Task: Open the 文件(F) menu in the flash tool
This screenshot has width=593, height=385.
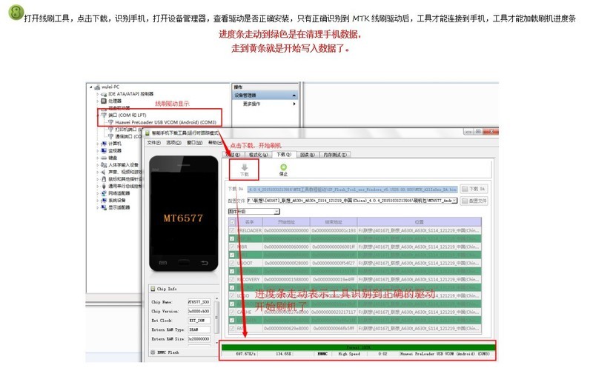Action: coord(153,143)
